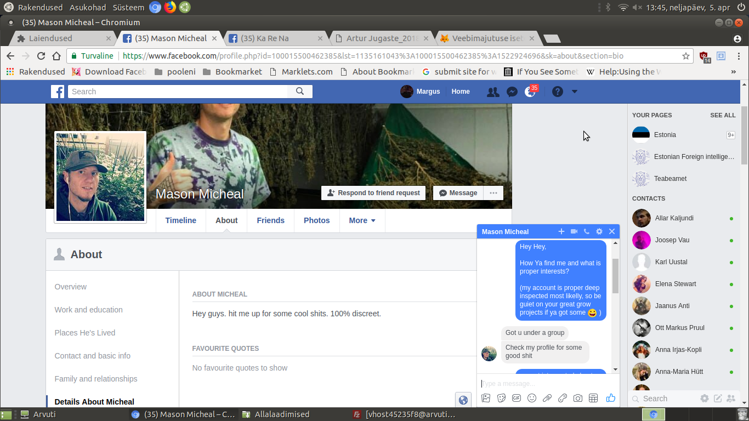Open the friend requests icon
Viewport: 749px width, 421px height.
tap(493, 92)
